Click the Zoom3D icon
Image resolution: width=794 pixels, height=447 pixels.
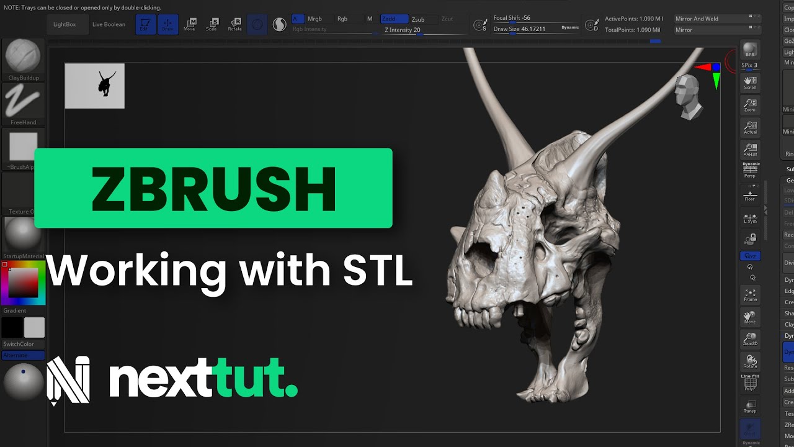751,340
